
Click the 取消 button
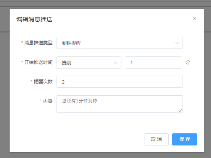156,139
